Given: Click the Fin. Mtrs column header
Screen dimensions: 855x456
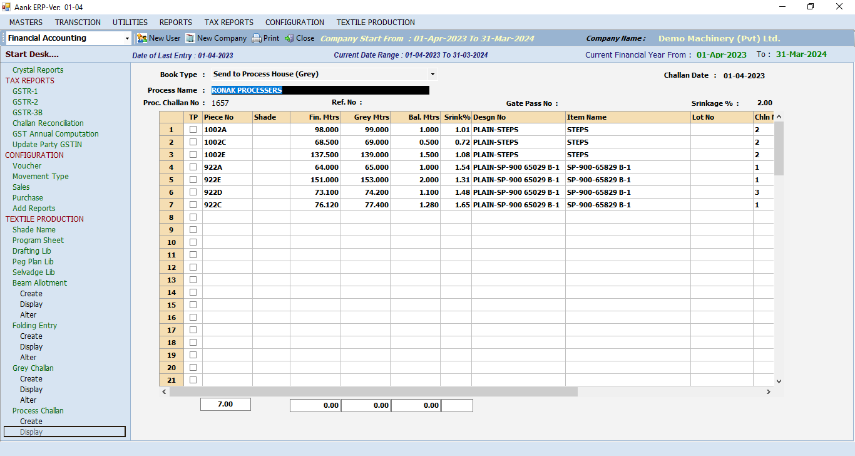Looking at the screenshot, I should 315,117.
